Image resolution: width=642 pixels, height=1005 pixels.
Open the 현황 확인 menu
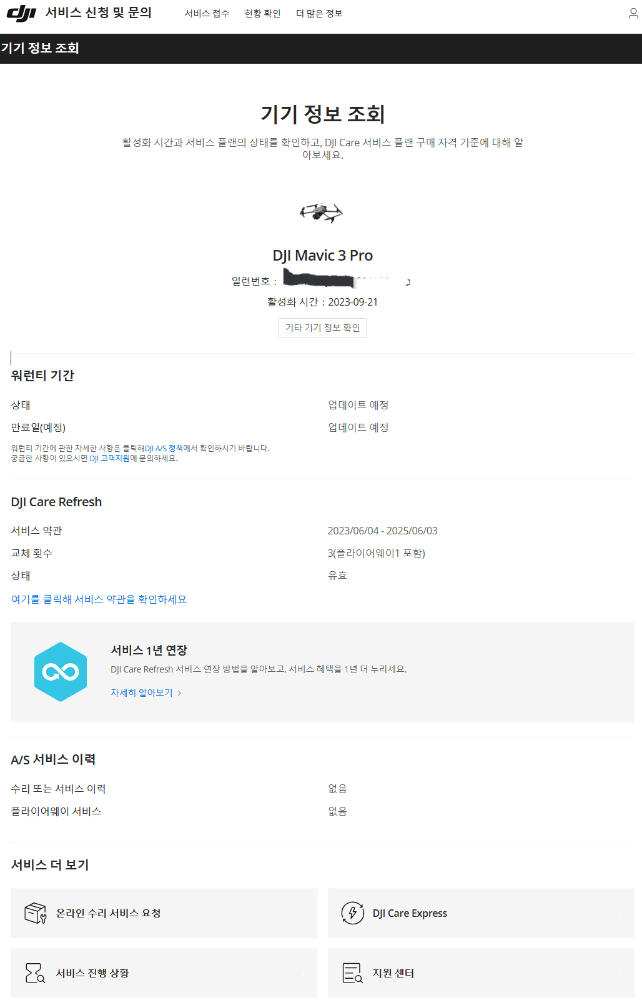click(262, 13)
